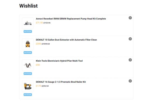Screen dimensions: 152x105
Task: Open Klein Tools Electrician's Hybrid Plier link
Action: (x=59, y=61)
